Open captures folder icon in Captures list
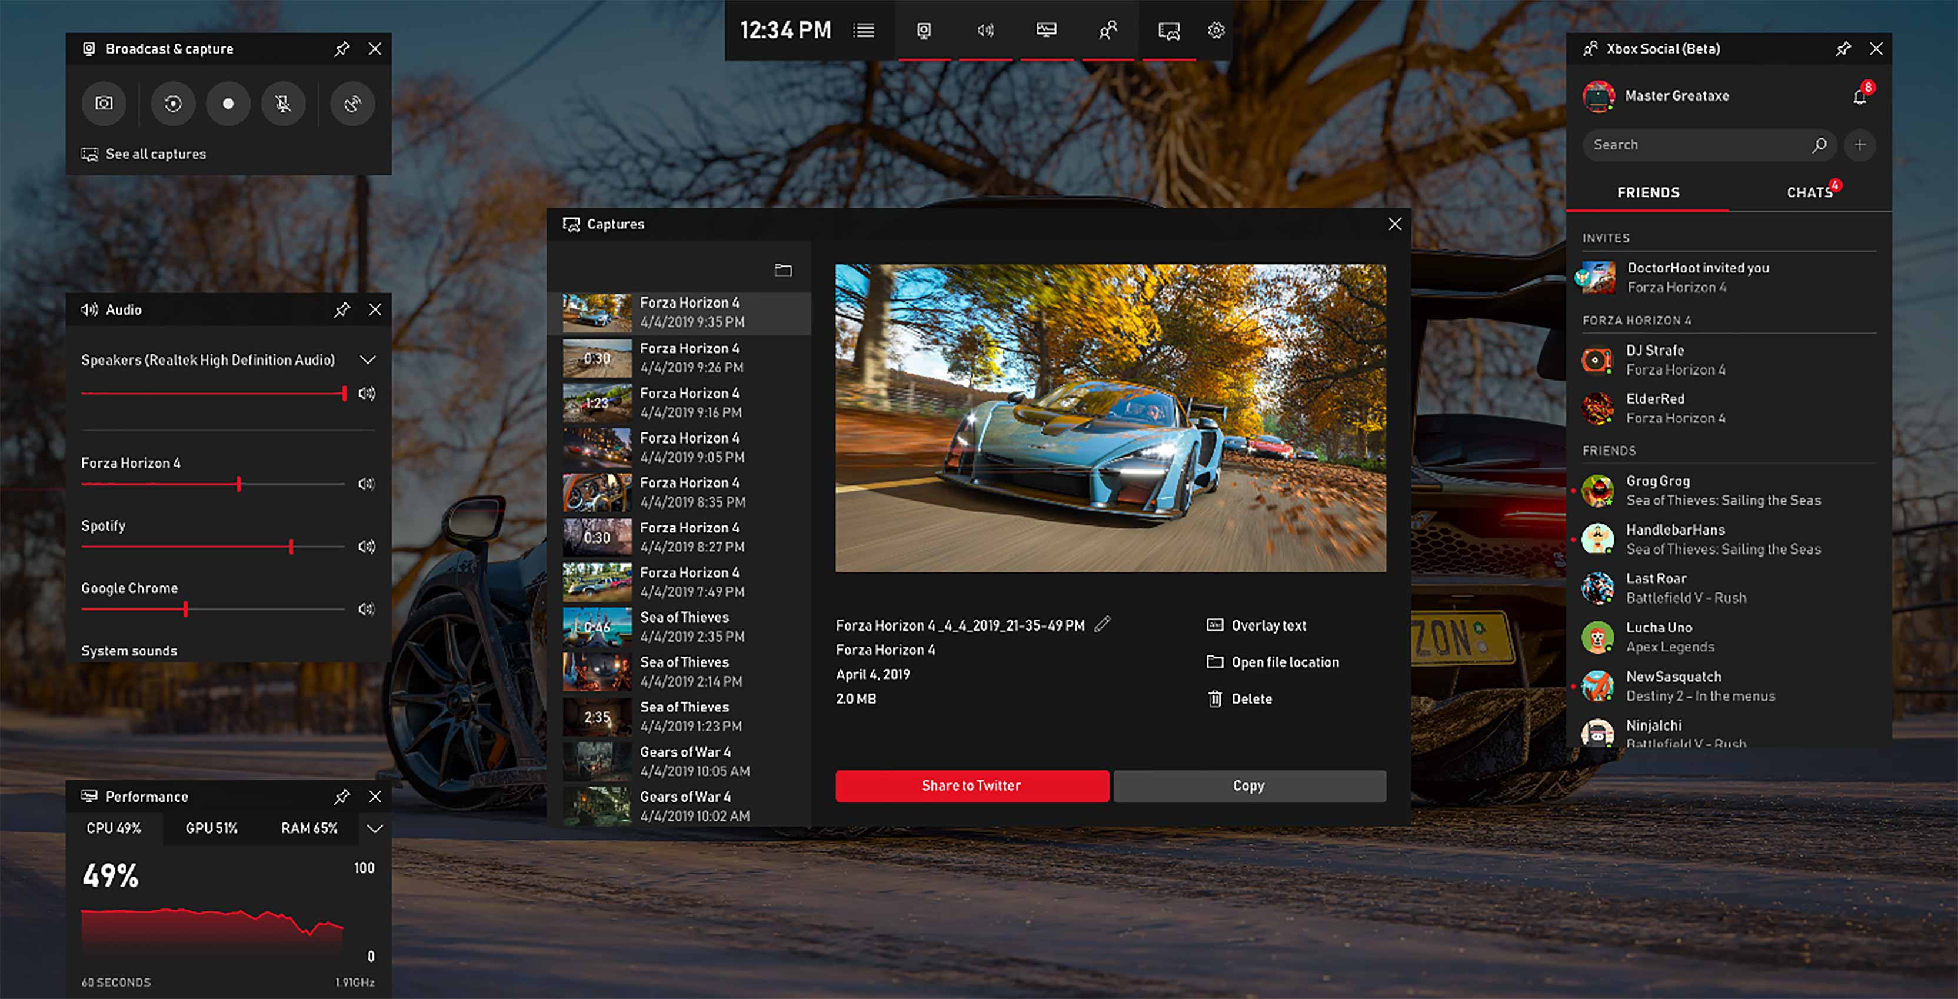1958x999 pixels. 783,270
